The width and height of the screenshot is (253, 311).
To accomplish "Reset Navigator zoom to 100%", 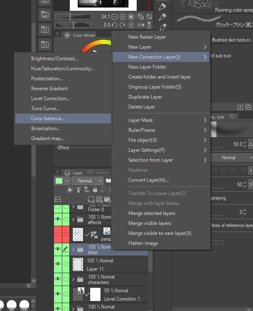I will (x=131, y=17).
